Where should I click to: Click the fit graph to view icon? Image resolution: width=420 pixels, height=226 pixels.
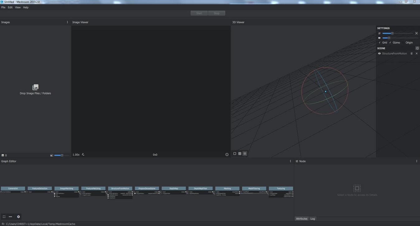point(4,217)
